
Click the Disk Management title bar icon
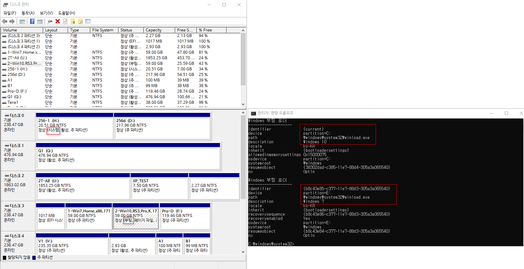(5, 5)
